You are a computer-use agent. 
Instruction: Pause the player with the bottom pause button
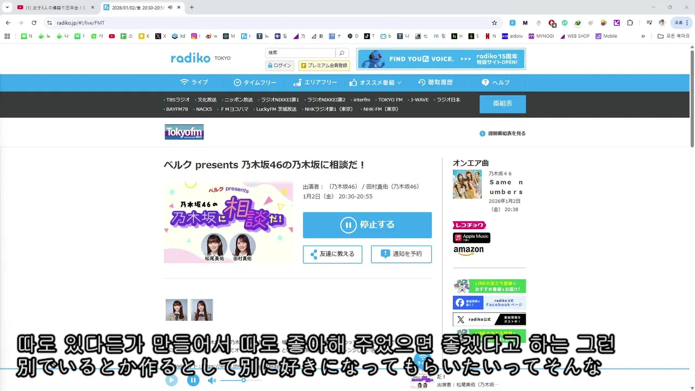pos(193,380)
